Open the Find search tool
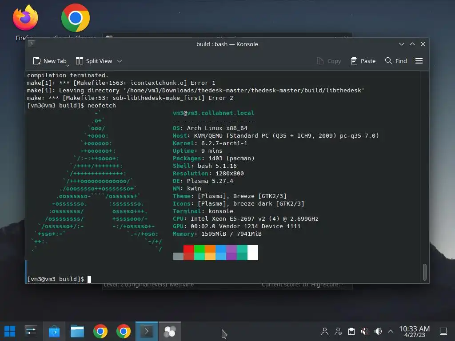Viewport: 455px width, 341px height. click(396, 61)
